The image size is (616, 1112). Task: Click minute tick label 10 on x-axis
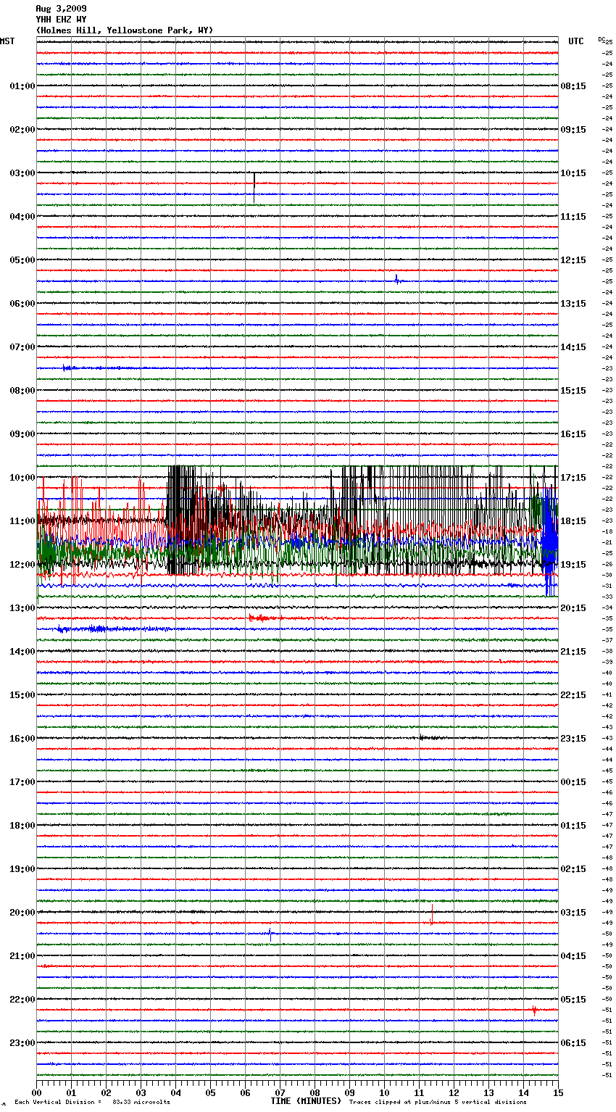[x=384, y=1092]
